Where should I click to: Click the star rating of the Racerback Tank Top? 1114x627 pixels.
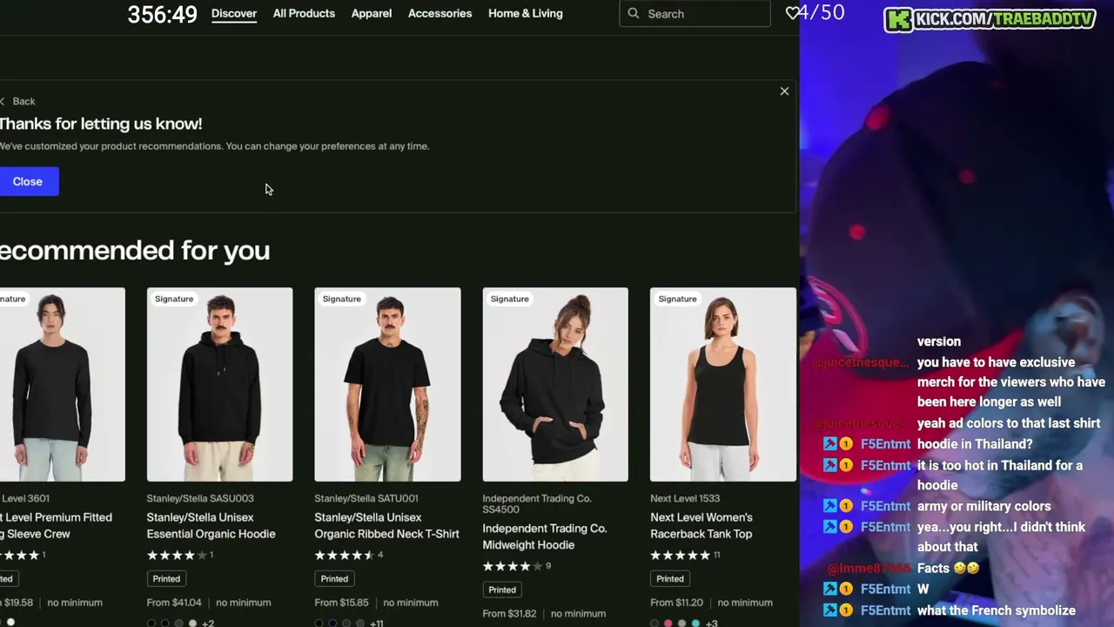point(681,555)
